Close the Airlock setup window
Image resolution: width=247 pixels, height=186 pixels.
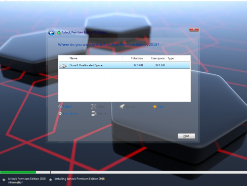point(194,29)
